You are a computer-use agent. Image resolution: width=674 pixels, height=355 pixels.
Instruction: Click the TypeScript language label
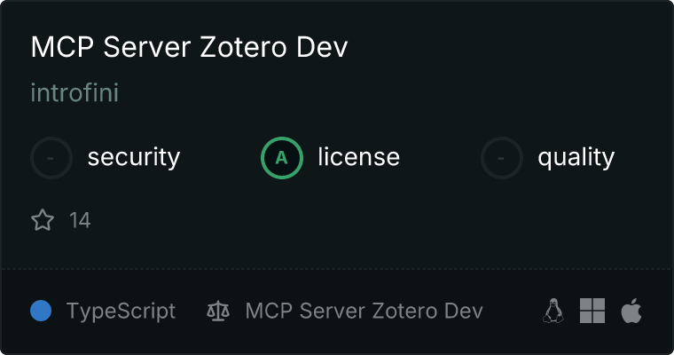pos(121,312)
